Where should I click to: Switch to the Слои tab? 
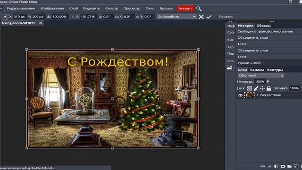243,70
